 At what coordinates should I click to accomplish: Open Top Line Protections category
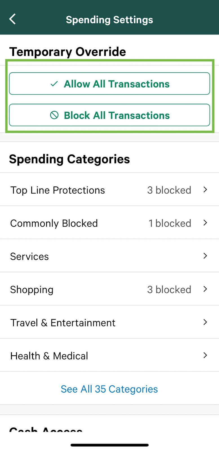57,190
